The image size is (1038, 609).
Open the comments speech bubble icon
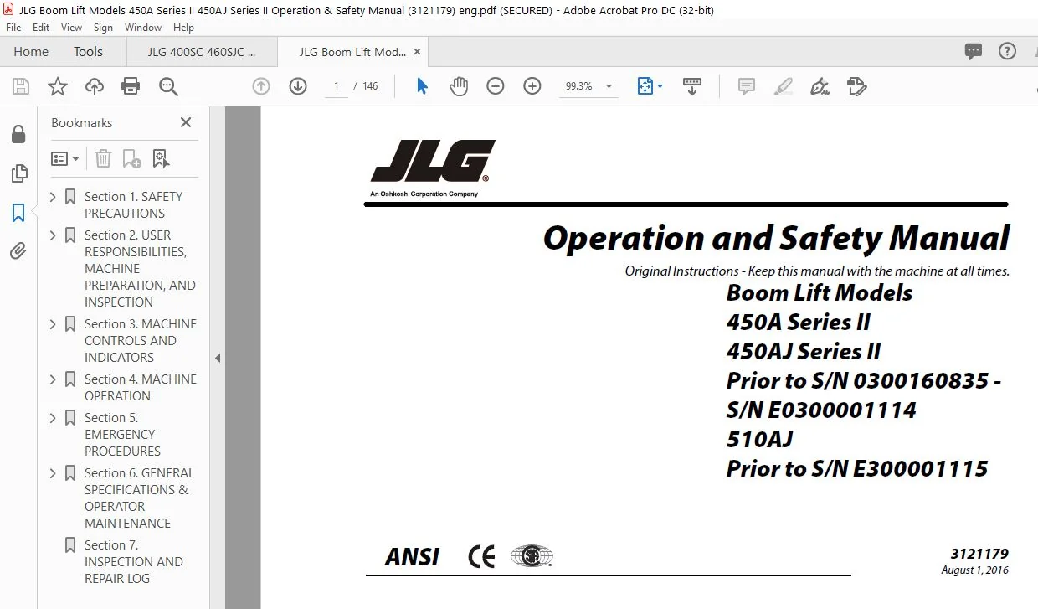pos(974,51)
